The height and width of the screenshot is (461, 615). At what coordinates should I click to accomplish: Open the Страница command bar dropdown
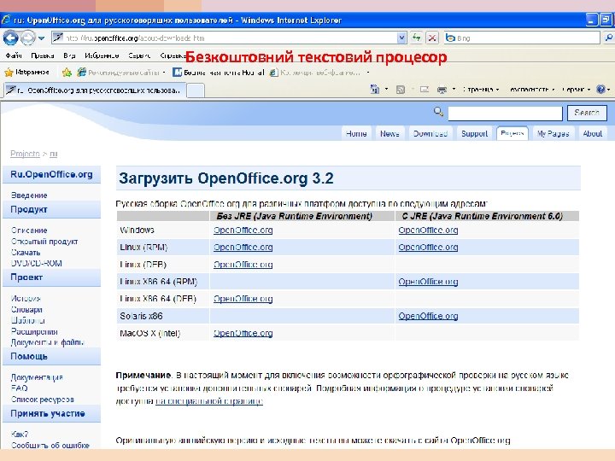click(480, 90)
